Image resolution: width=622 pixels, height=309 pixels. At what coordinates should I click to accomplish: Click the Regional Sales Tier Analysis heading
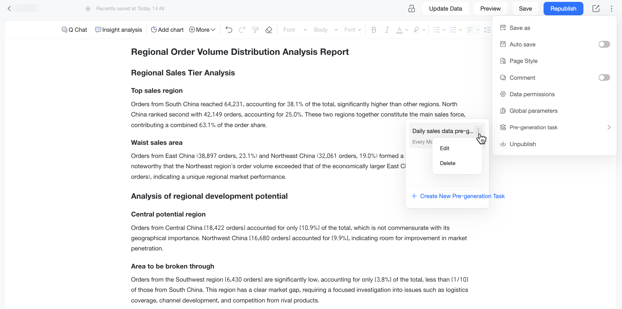coord(183,73)
